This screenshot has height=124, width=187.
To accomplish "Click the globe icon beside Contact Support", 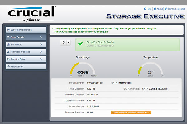I will click(166, 9).
